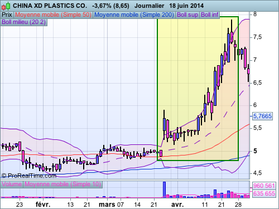
Task: Select the Prix indicator label
Action: (x=7, y=14)
